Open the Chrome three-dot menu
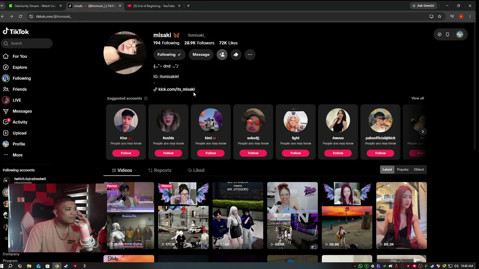 pyautogui.click(x=470, y=16)
